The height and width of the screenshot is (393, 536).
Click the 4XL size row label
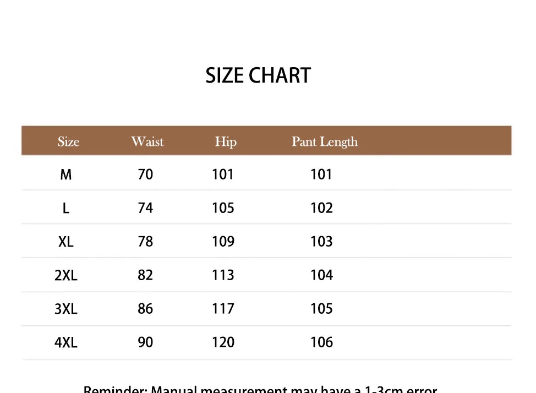[66, 342]
